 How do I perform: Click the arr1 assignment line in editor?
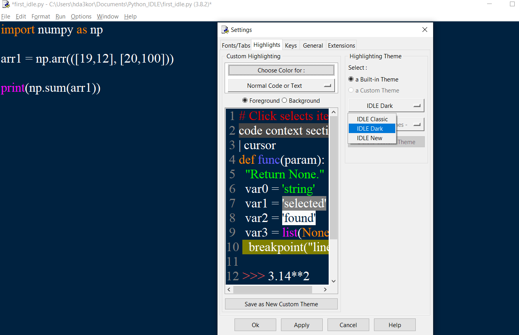coord(87,59)
